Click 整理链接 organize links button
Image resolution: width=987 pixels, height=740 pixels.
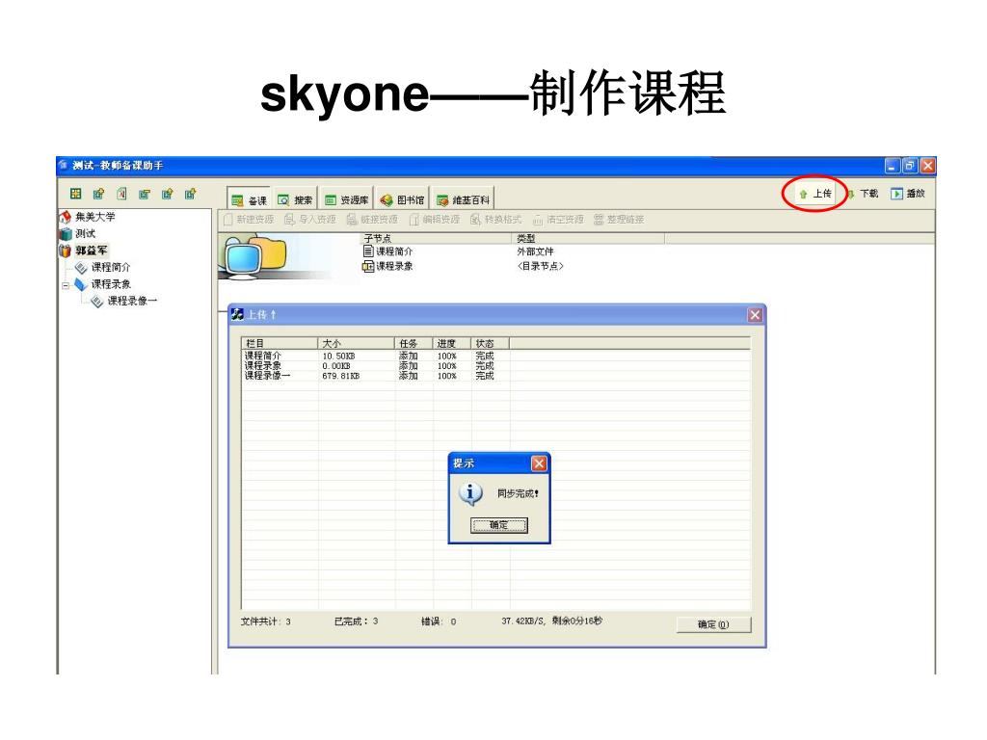(x=620, y=220)
